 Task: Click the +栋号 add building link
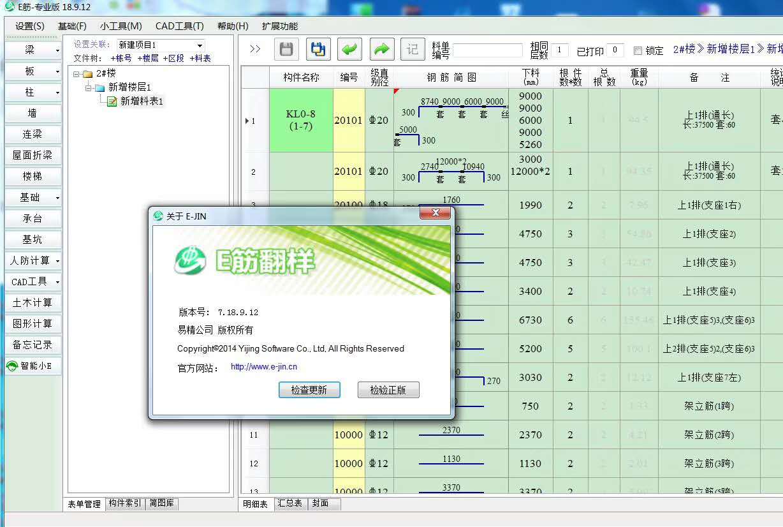coord(121,58)
